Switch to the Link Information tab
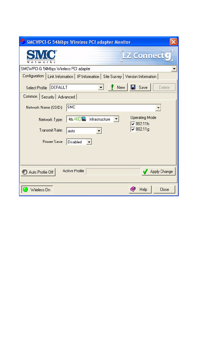The image size is (222, 343). point(60,77)
